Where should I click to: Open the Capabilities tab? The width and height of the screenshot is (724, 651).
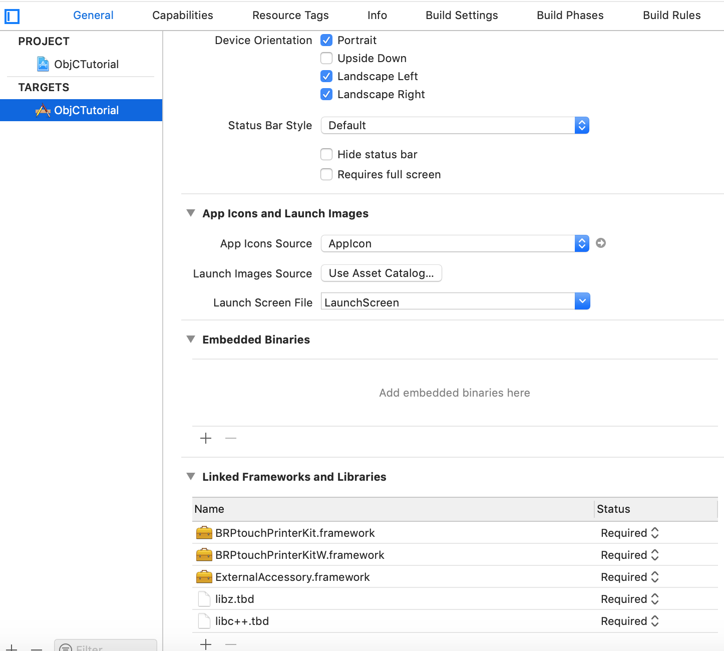tap(183, 16)
